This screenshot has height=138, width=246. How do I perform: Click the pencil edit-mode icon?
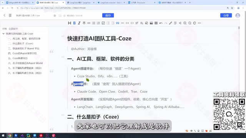(171, 23)
